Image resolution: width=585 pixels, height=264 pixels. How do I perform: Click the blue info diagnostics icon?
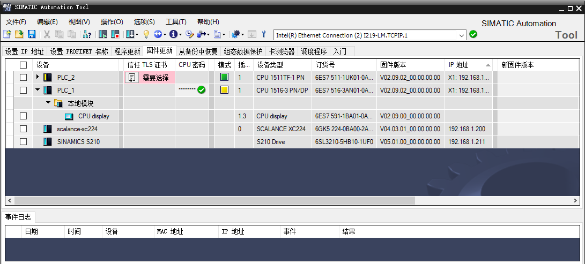coord(173,34)
